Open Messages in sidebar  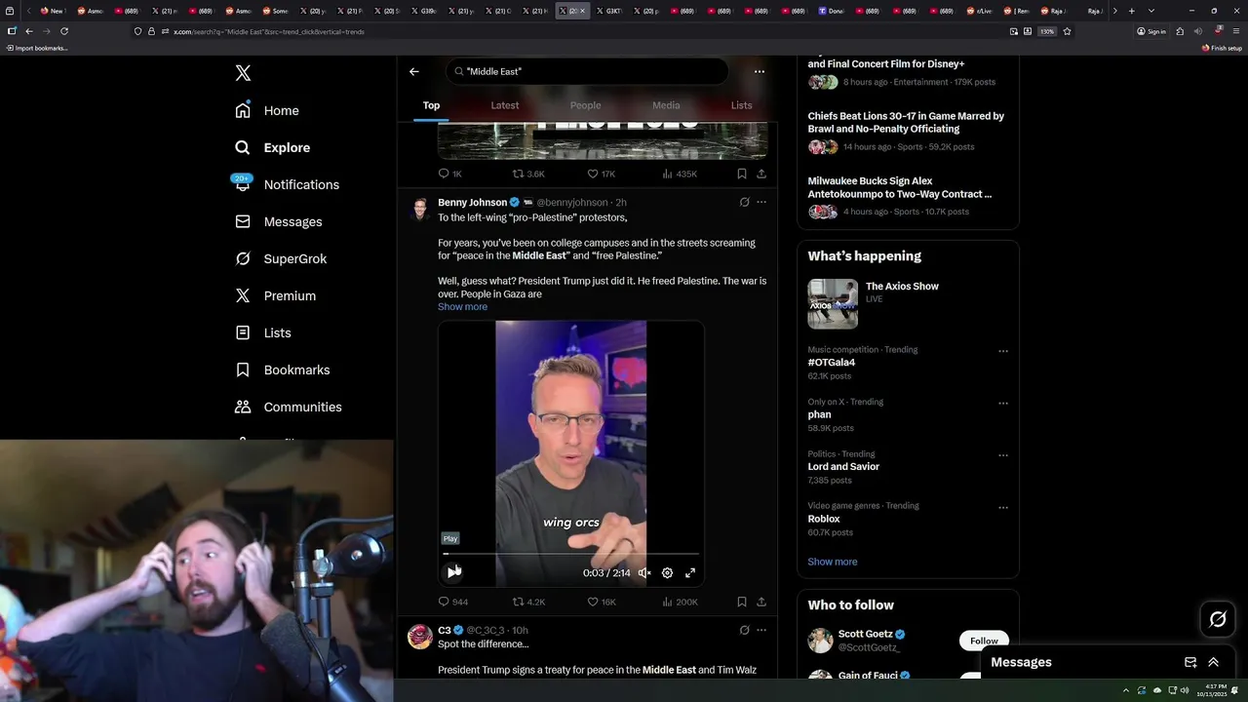click(278, 221)
